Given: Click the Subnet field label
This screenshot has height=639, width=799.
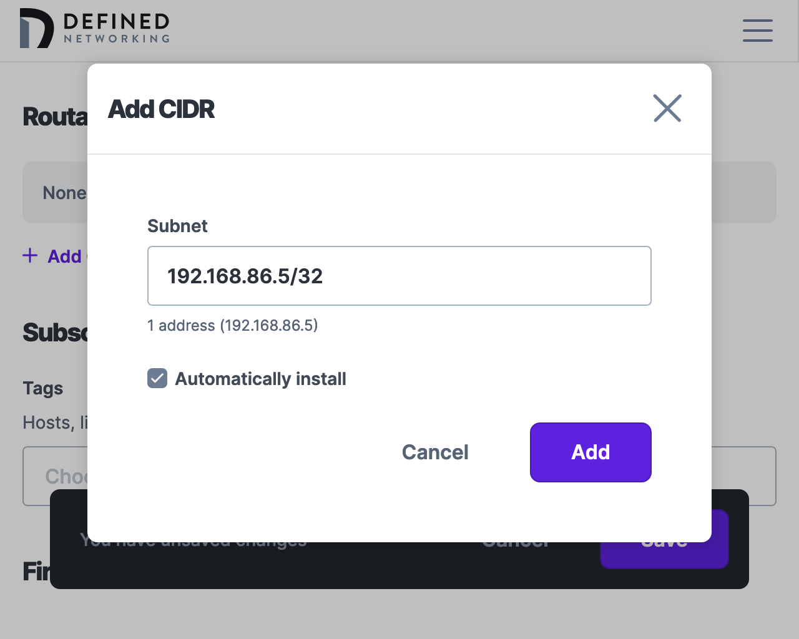Looking at the screenshot, I should 177,226.
